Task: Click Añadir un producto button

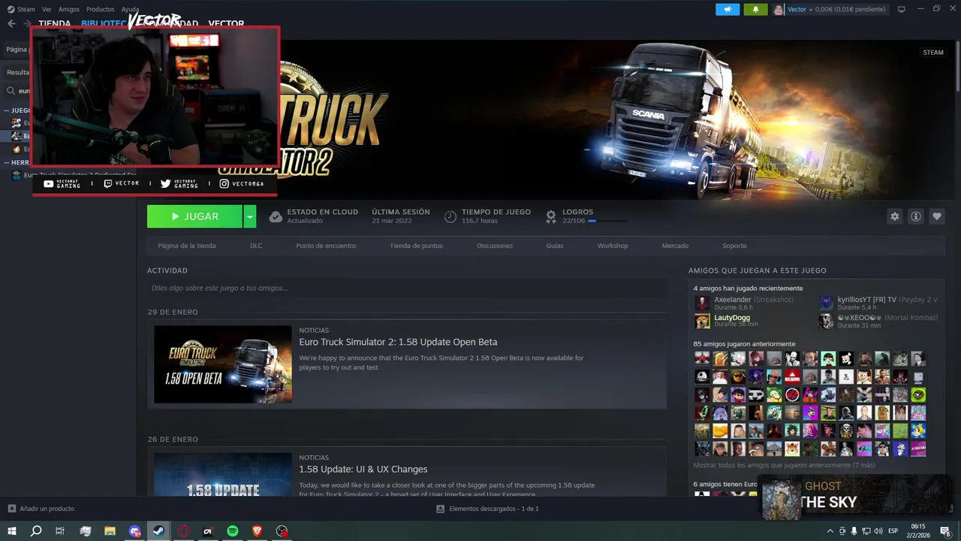Action: coord(41,509)
